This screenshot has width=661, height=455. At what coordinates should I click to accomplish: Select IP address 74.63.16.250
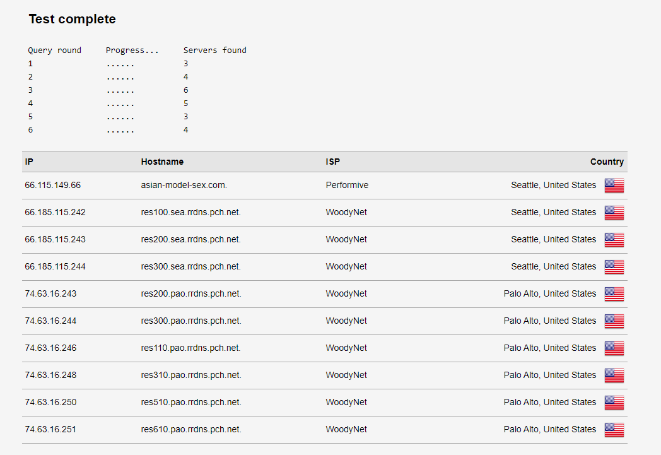(50, 402)
